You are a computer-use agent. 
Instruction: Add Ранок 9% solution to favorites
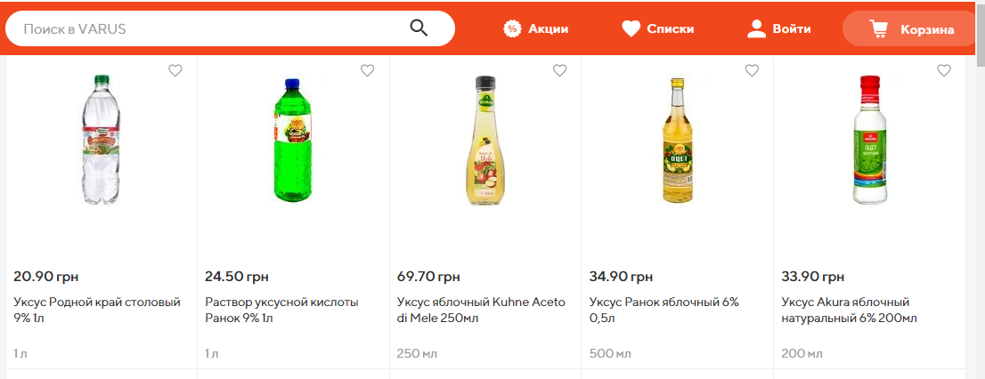click(x=367, y=71)
